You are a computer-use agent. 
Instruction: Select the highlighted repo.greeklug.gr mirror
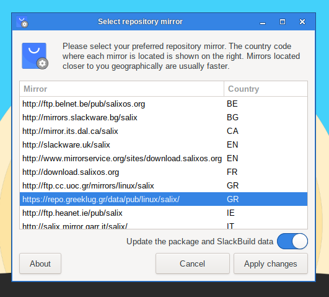click(164, 199)
